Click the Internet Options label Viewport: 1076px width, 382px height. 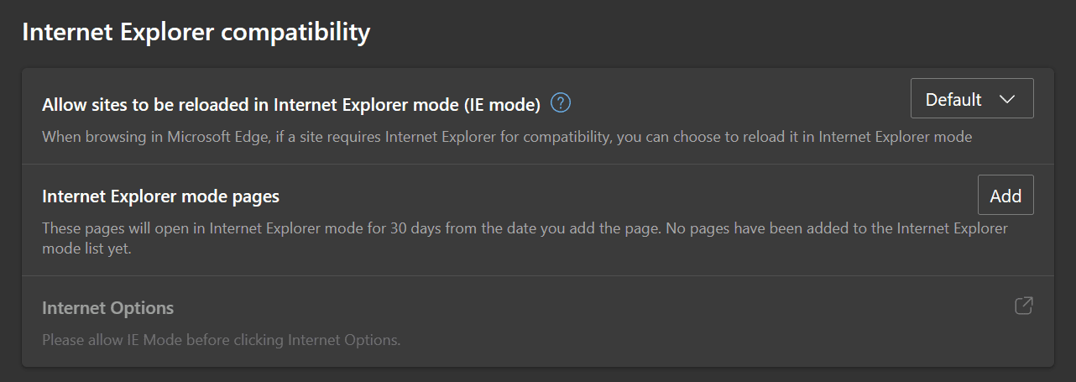[x=107, y=308]
